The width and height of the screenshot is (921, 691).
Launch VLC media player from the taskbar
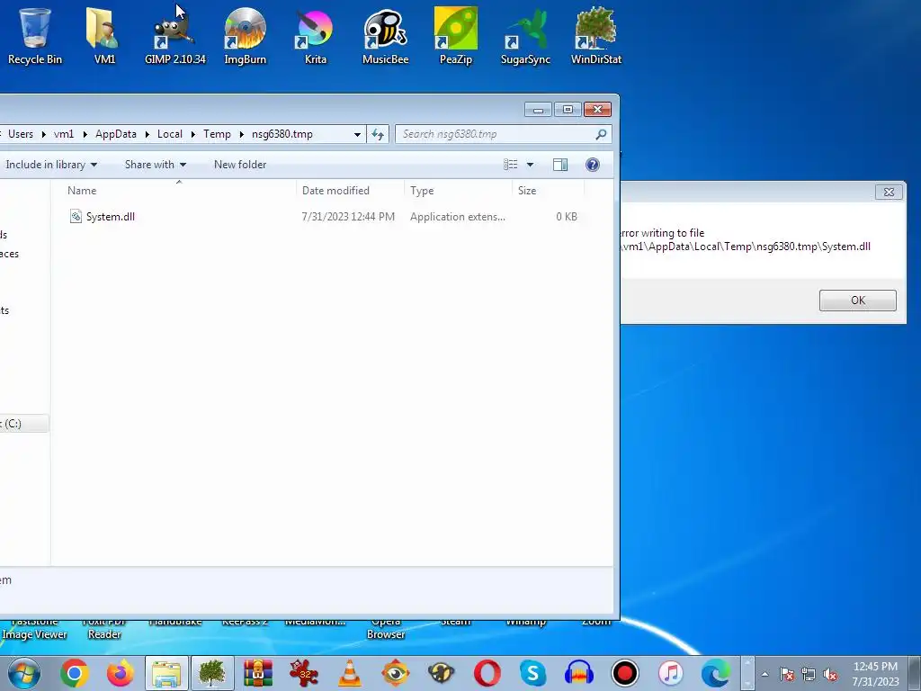[x=350, y=673]
